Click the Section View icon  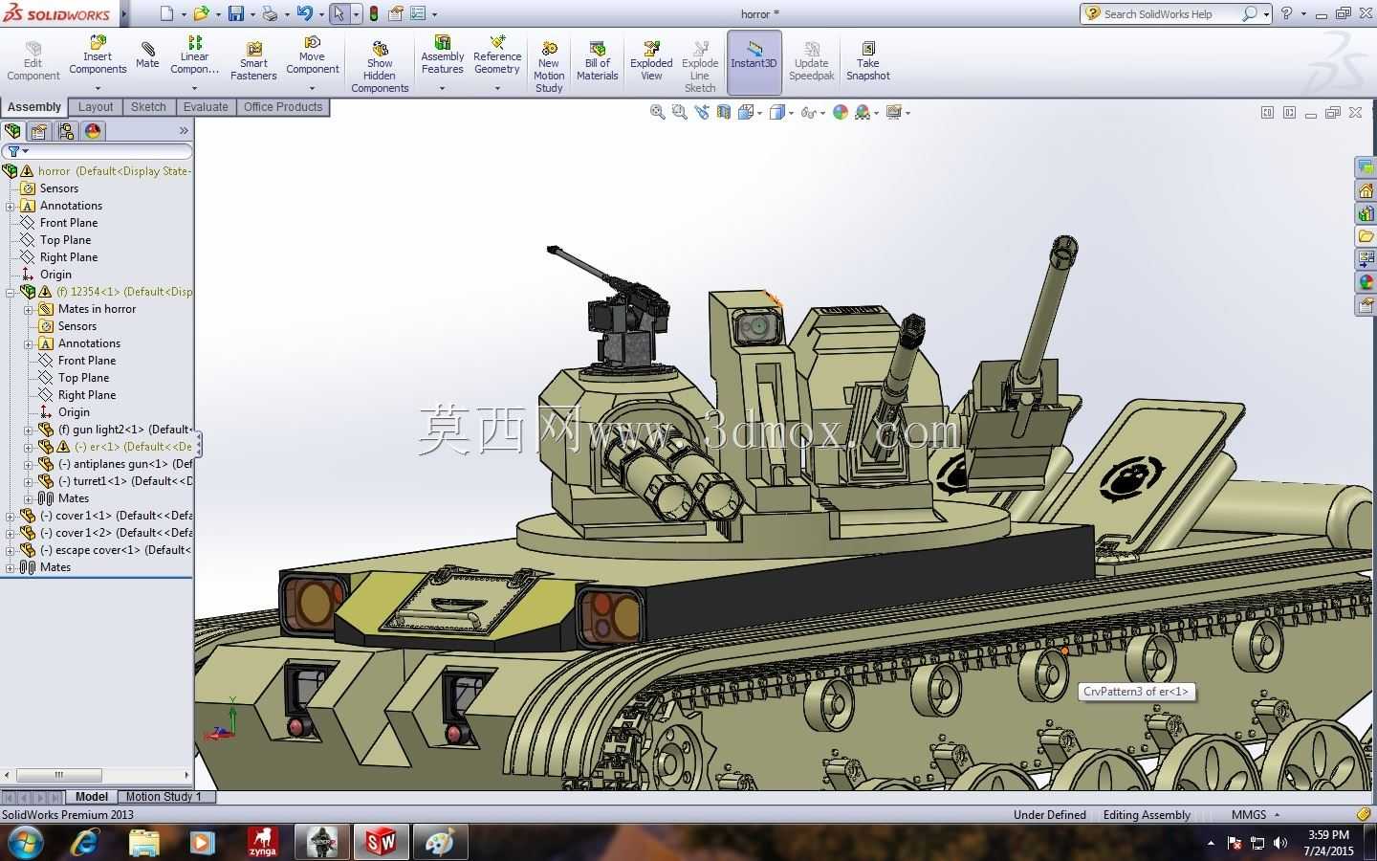[x=724, y=112]
